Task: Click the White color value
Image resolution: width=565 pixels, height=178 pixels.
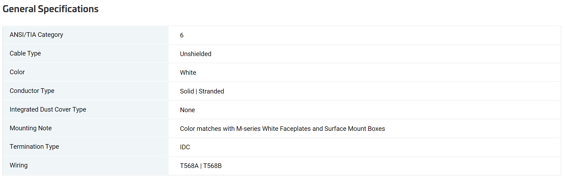Action: pos(188,73)
